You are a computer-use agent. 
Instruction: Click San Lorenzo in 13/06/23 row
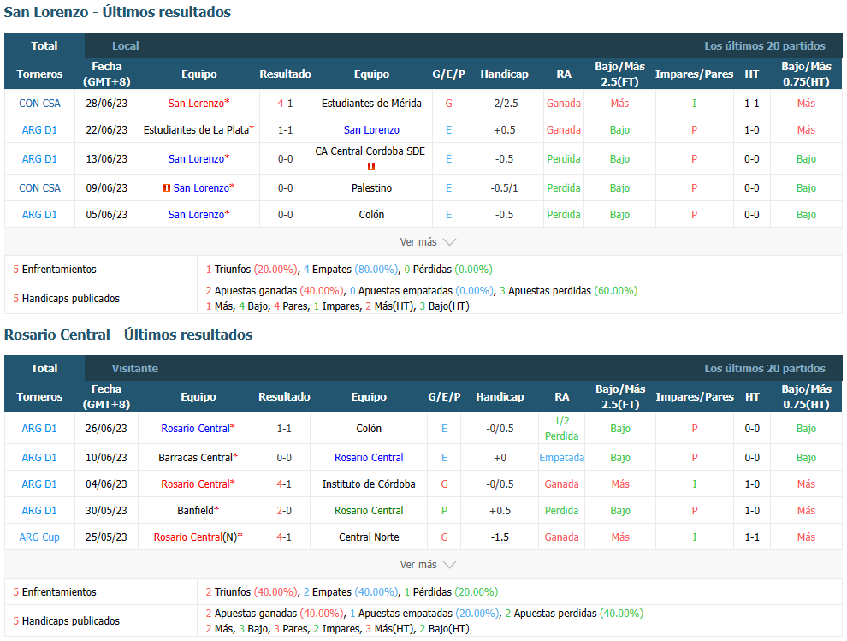[x=196, y=159]
